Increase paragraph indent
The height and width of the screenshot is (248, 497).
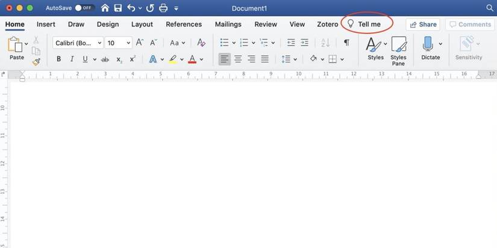pos(304,43)
